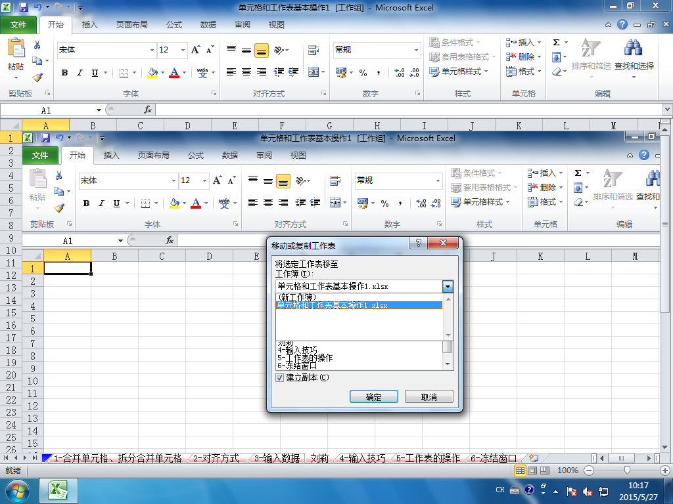The image size is (673, 504).
Task: Select 6-冻结窗口 in dialog sheet list
Action: tap(359, 366)
